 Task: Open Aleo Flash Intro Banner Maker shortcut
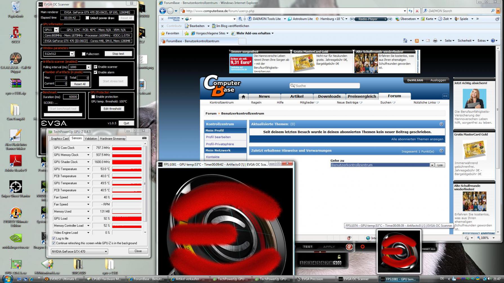(x=15, y=139)
